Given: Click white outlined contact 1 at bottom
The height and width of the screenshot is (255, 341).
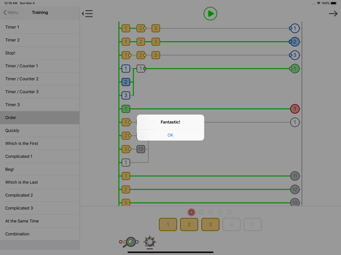Looking at the screenshot, I should pyautogui.click(x=126, y=162).
